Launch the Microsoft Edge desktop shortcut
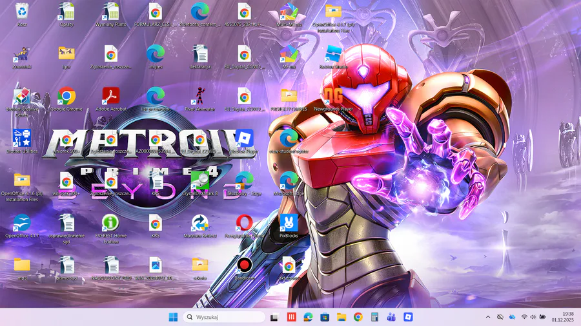The image size is (581, 326). [x=289, y=180]
